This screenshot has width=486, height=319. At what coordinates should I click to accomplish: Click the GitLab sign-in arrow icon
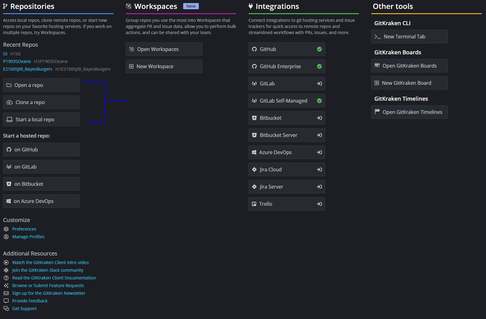pyautogui.click(x=319, y=84)
